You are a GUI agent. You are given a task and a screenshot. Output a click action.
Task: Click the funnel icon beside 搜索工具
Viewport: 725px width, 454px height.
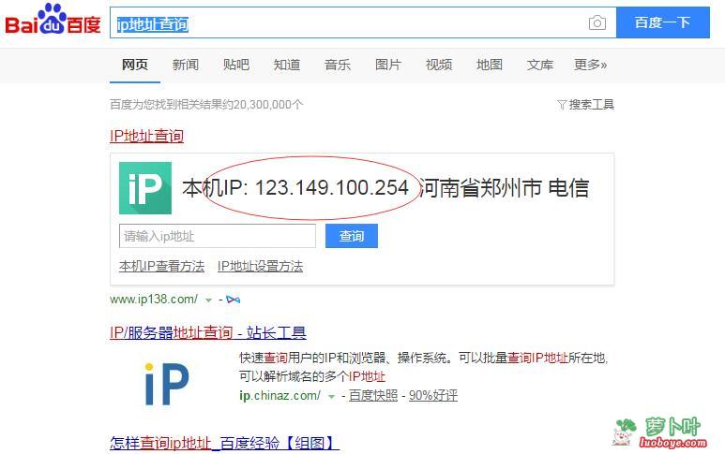pyautogui.click(x=562, y=105)
